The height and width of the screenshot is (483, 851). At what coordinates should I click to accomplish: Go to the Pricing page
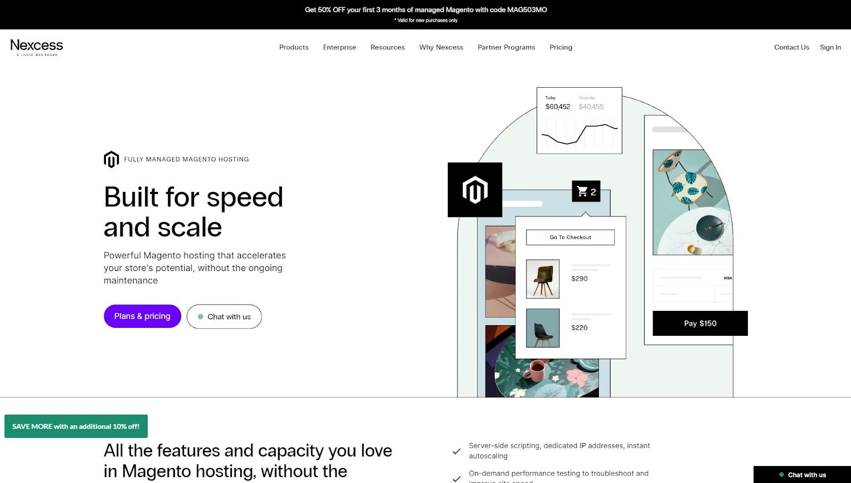click(x=561, y=47)
